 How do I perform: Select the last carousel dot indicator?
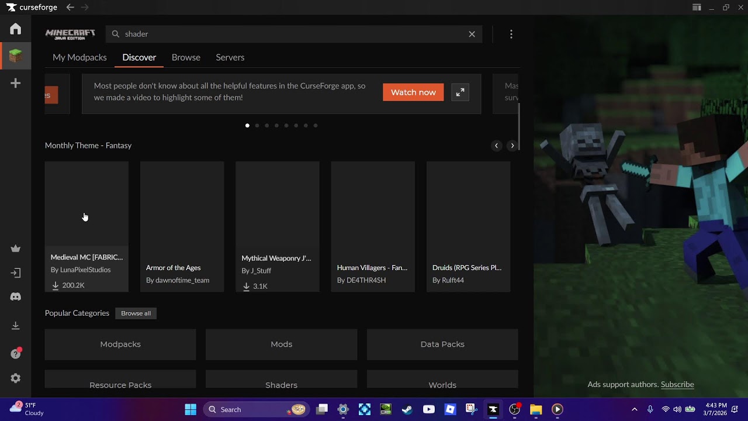[x=316, y=126]
